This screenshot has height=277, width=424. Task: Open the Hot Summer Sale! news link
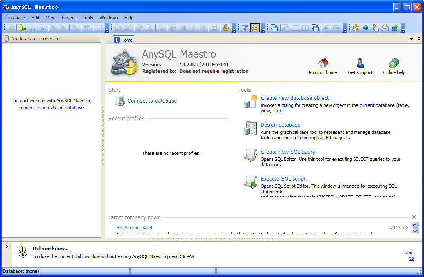tap(134, 227)
